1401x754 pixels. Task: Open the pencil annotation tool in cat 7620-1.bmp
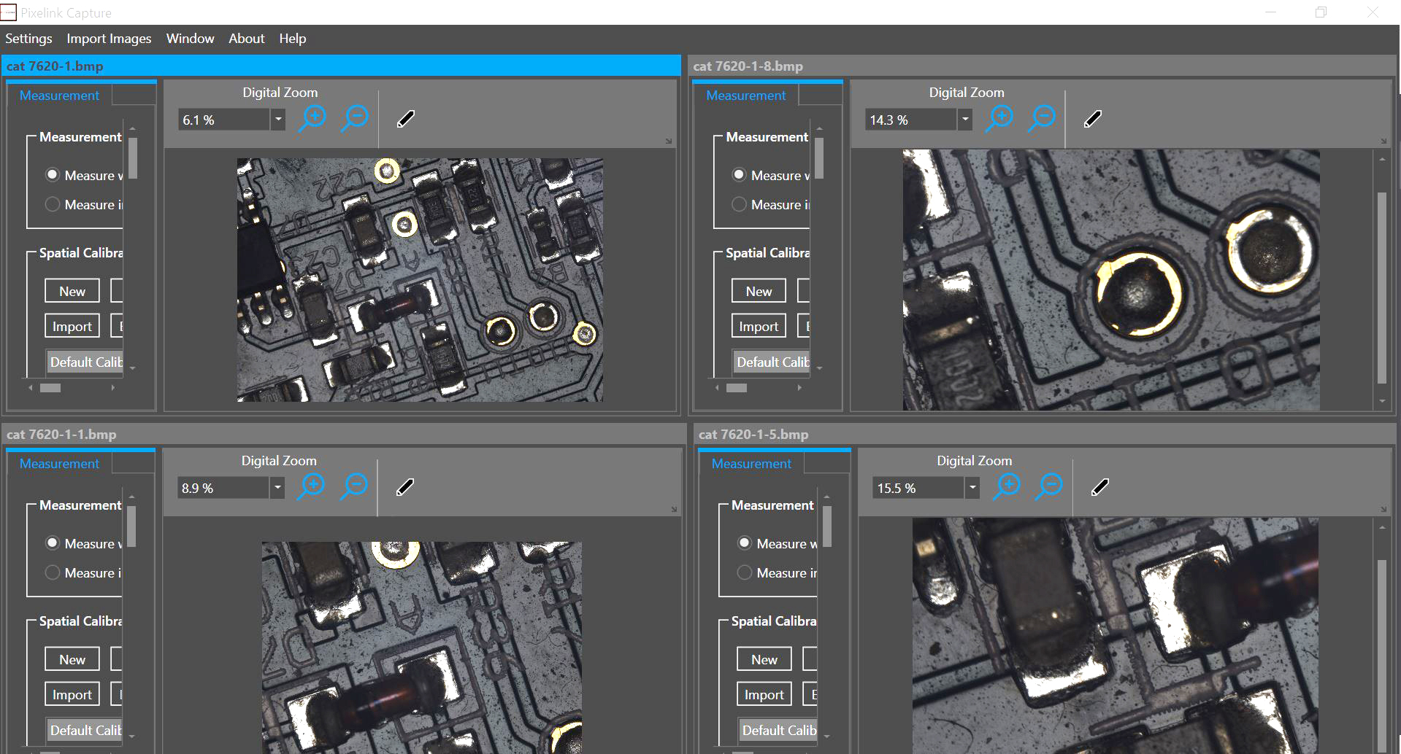(x=405, y=118)
